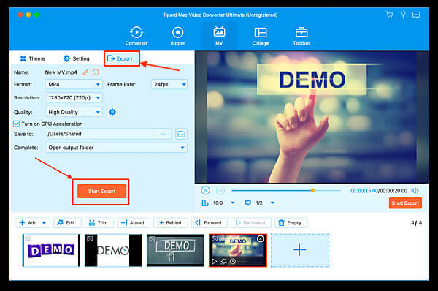Image resolution: width=438 pixels, height=291 pixels.
Task: Switch to the Export tab
Action: (120, 58)
